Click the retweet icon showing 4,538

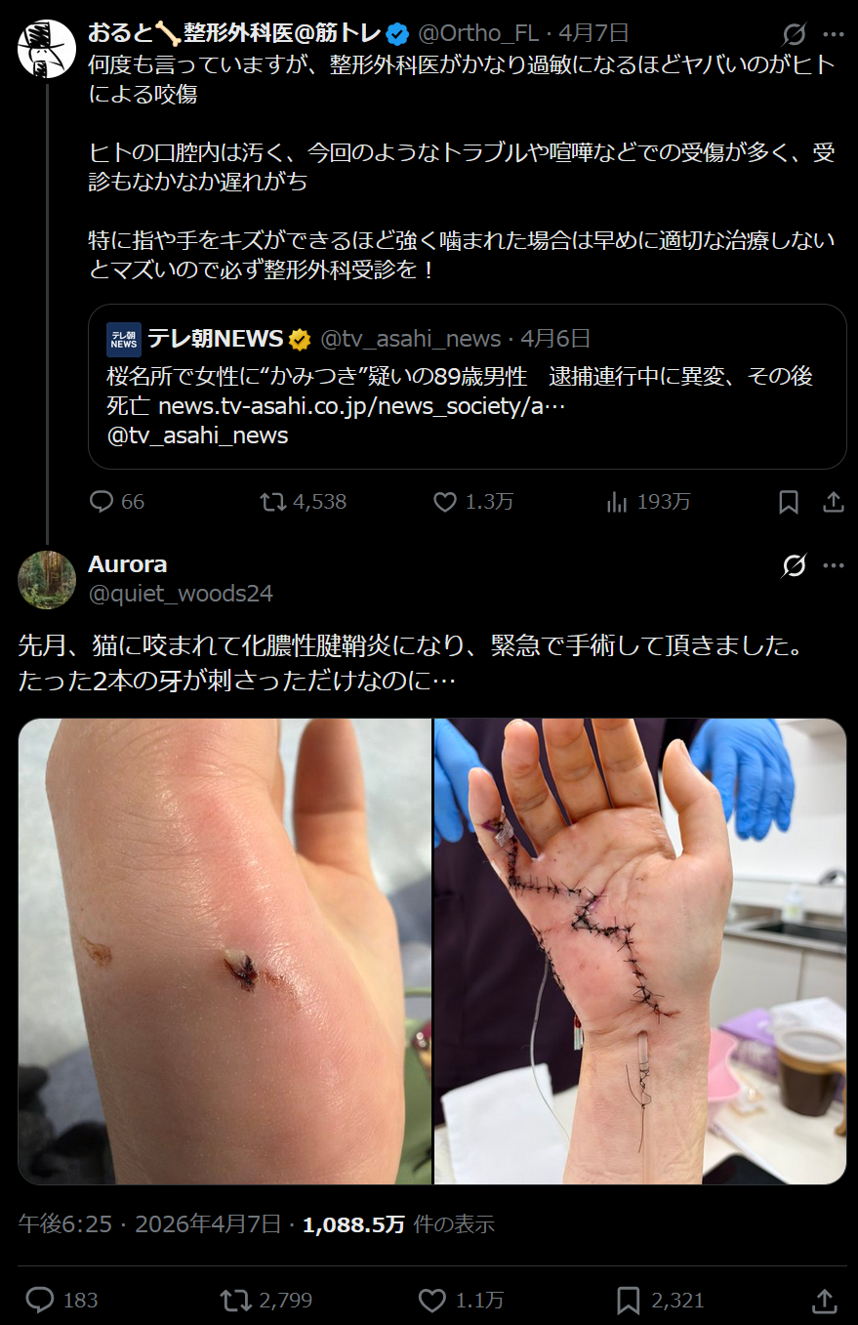tap(272, 502)
